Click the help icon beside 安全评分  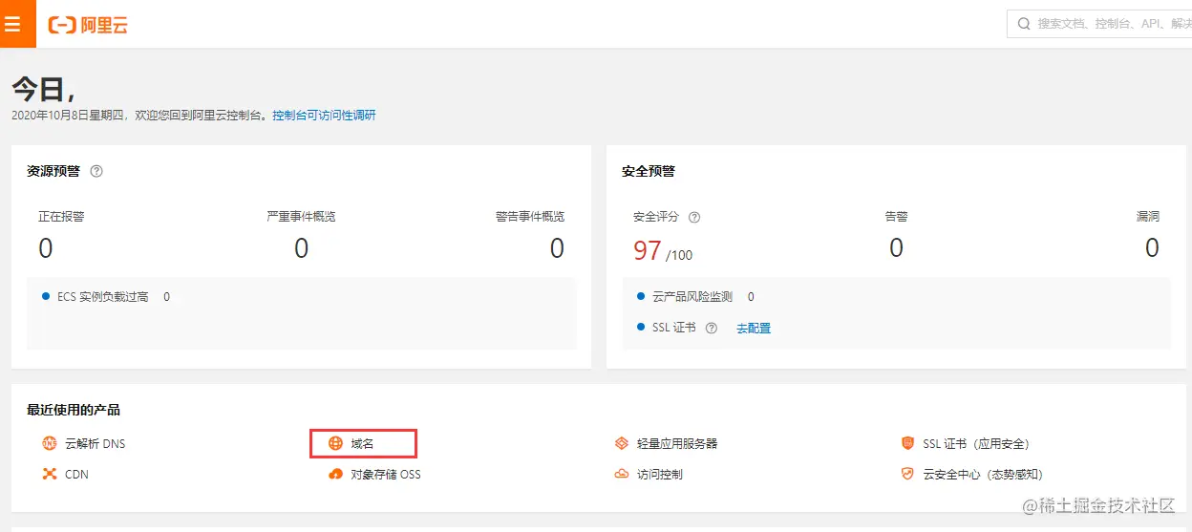(694, 217)
